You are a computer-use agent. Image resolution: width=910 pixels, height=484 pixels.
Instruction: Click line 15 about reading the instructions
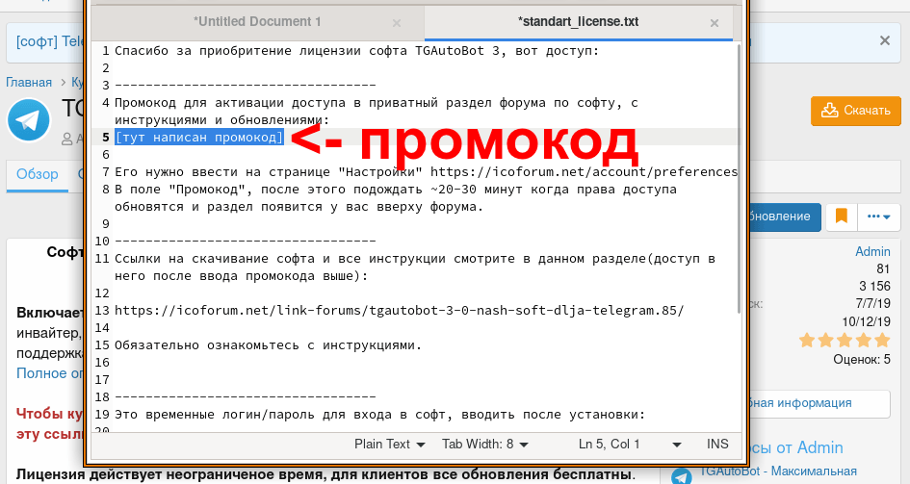click(x=268, y=345)
